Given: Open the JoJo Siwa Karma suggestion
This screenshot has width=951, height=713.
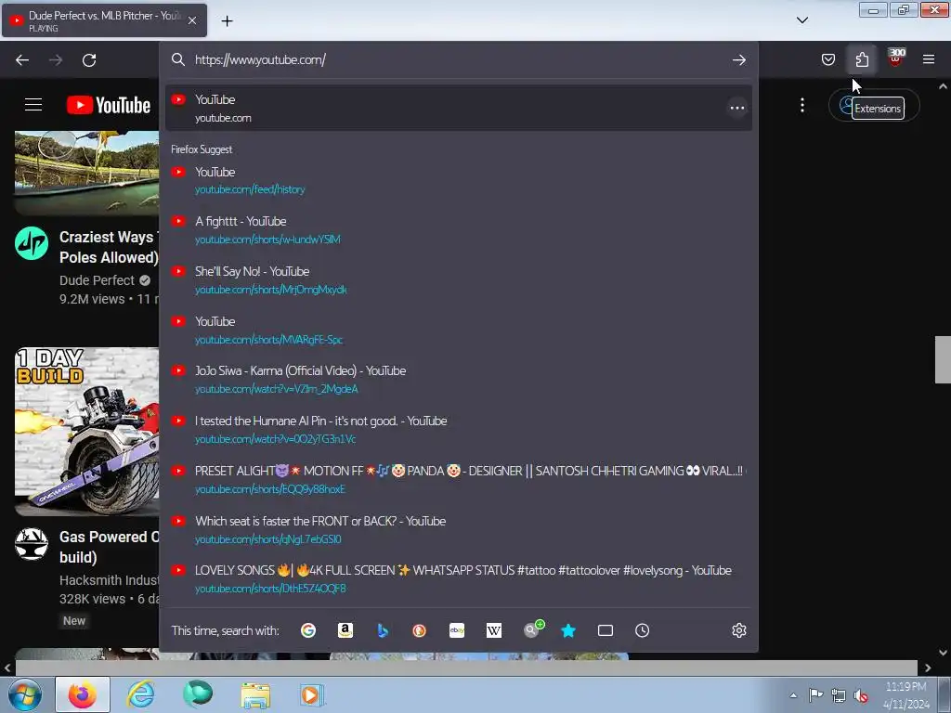Looking at the screenshot, I should coord(459,380).
